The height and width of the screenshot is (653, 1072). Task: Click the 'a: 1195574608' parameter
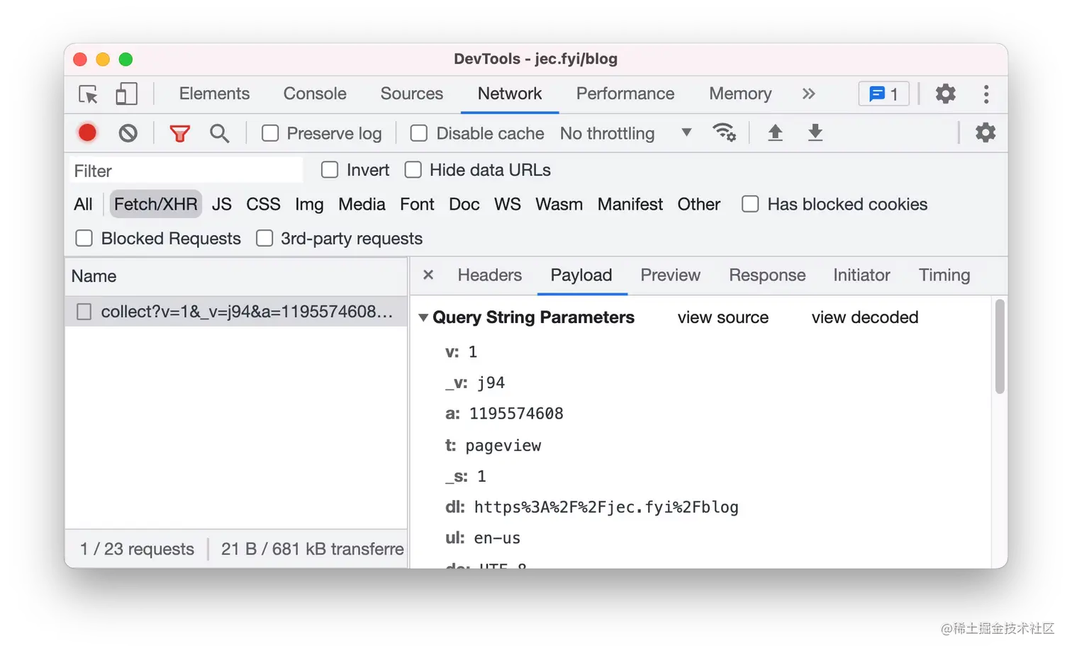(504, 414)
